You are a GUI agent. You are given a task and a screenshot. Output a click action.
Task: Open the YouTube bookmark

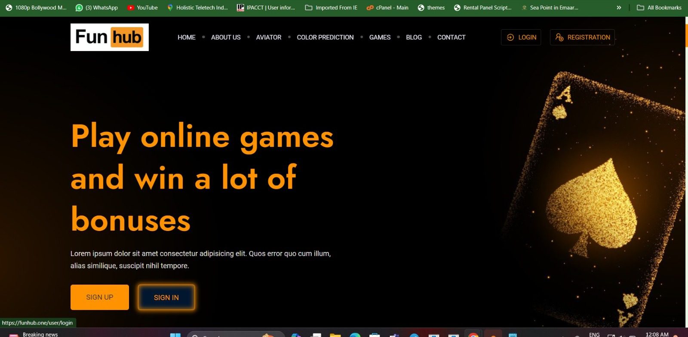(x=142, y=8)
